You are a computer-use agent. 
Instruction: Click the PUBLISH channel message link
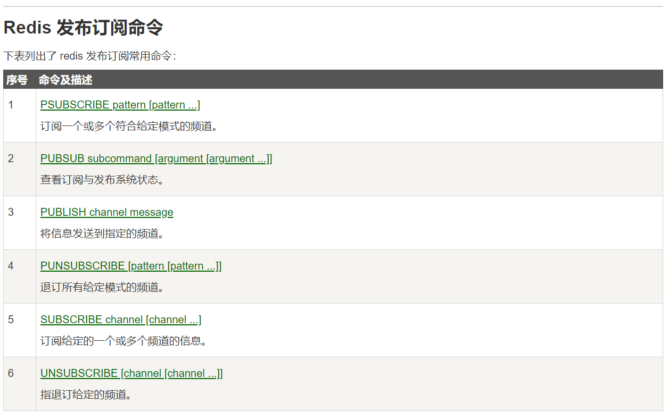(x=106, y=212)
